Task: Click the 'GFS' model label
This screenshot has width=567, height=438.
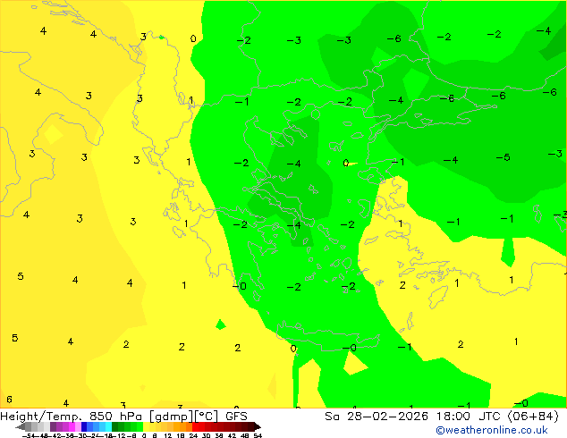Action: click(x=236, y=417)
